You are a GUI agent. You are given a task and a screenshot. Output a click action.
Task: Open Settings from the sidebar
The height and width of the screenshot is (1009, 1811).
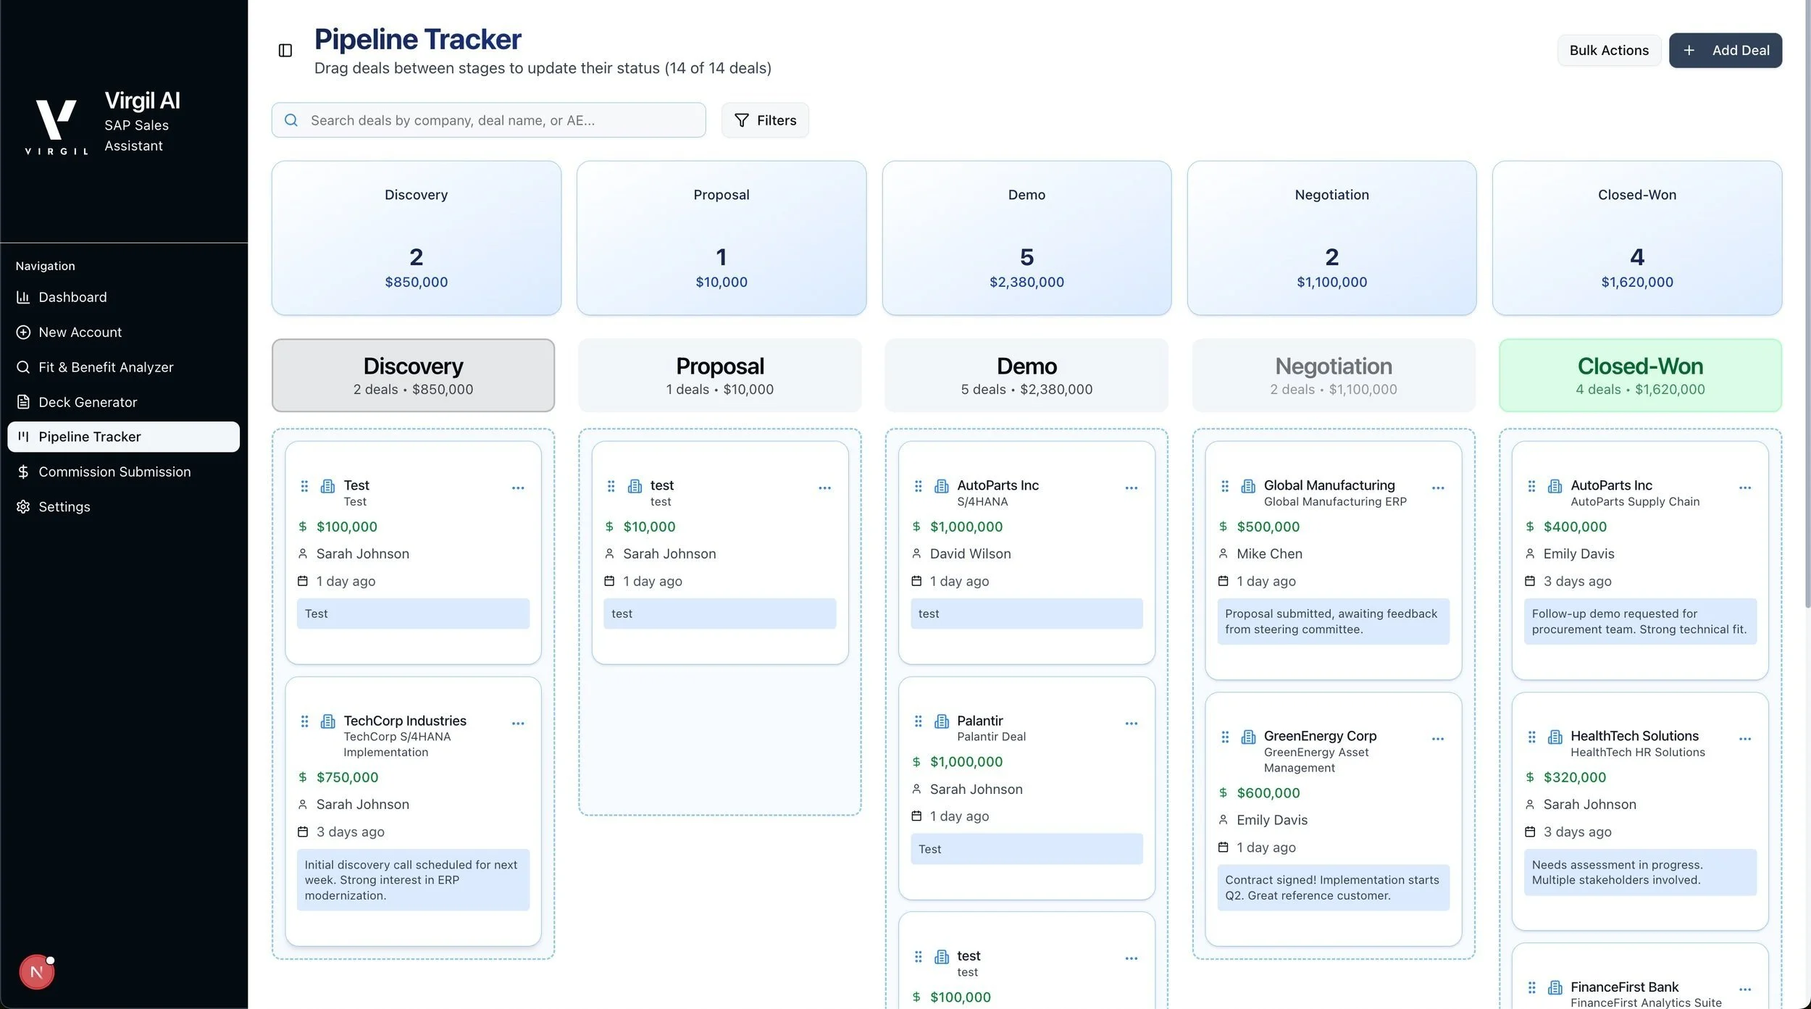click(123, 507)
